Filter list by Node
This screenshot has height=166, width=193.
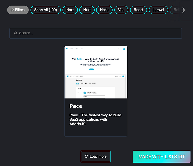coord(104,10)
